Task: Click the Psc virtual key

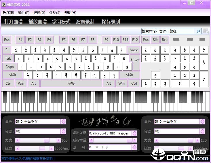Action: (x=146, y=40)
